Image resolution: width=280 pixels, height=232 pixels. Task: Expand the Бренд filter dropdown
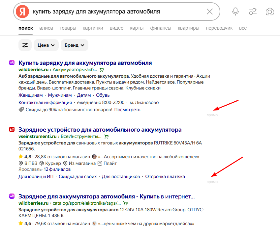(x=75, y=45)
